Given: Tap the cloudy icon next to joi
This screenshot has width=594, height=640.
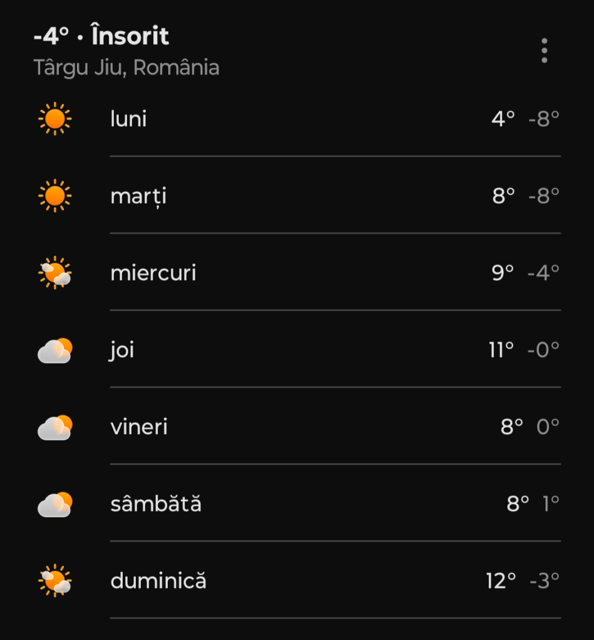Looking at the screenshot, I should [55, 350].
